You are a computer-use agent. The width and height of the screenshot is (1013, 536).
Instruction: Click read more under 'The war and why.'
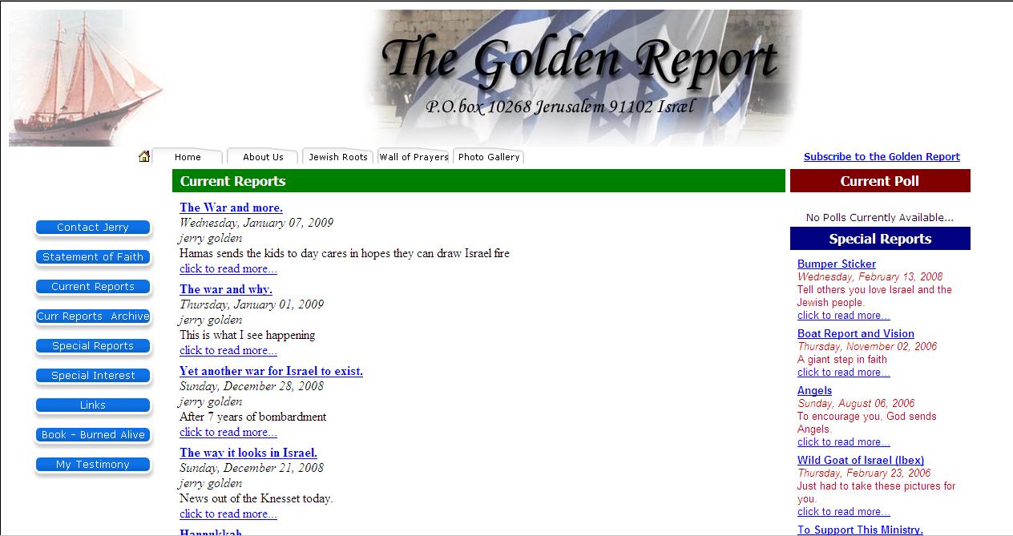[228, 350]
